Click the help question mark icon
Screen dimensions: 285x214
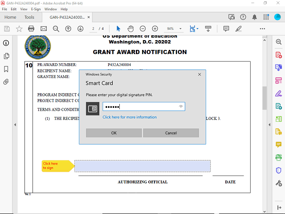click(243, 17)
